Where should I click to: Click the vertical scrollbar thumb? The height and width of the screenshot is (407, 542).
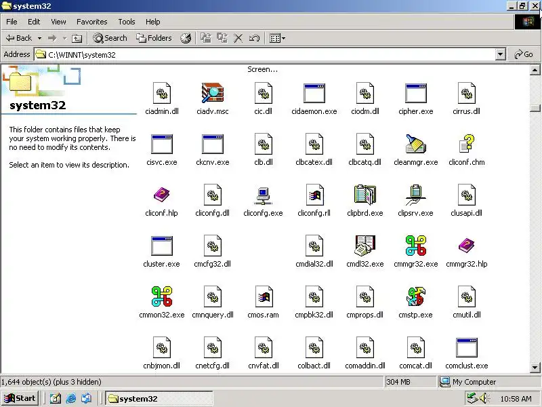point(535,108)
